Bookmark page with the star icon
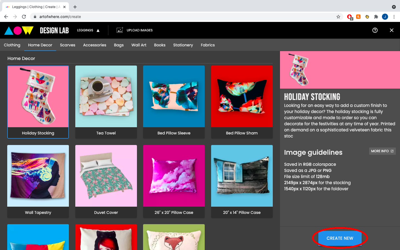The width and height of the screenshot is (400, 250). [x=338, y=17]
